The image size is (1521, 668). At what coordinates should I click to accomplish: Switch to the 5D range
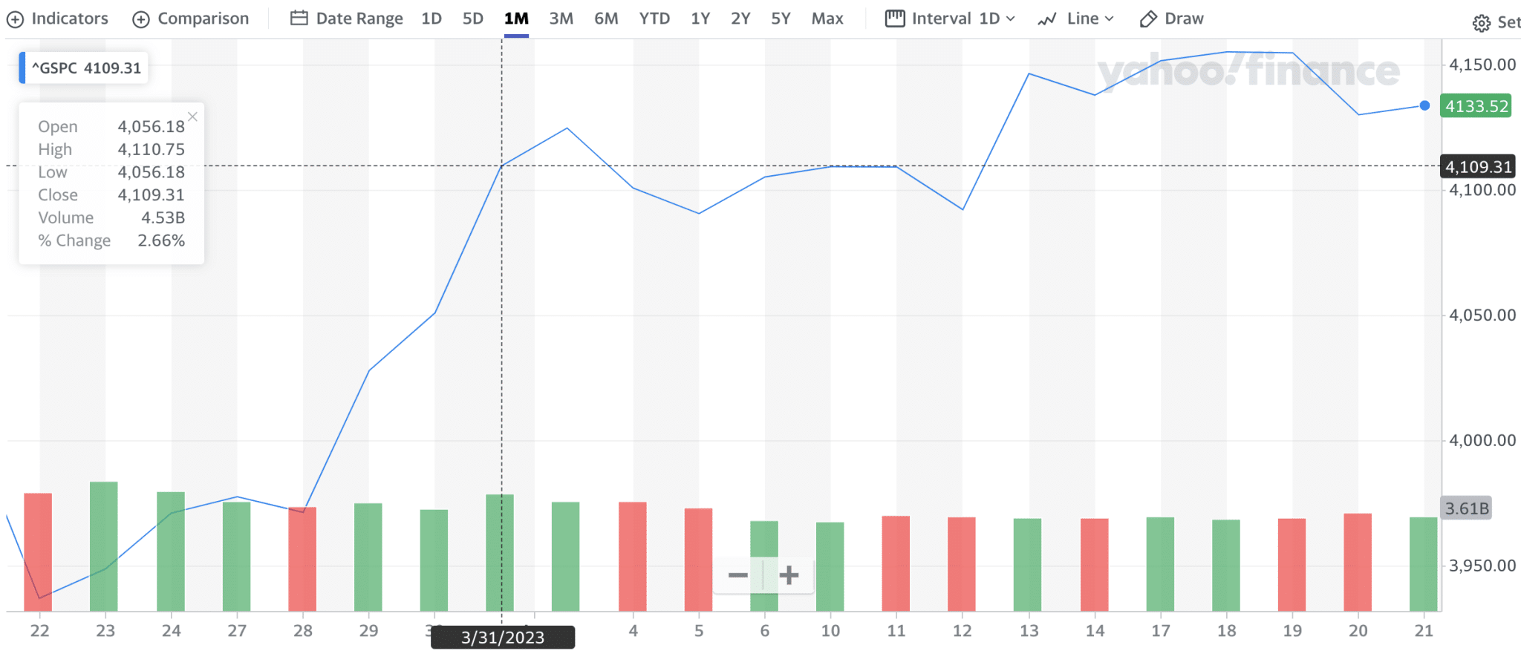coord(472,19)
